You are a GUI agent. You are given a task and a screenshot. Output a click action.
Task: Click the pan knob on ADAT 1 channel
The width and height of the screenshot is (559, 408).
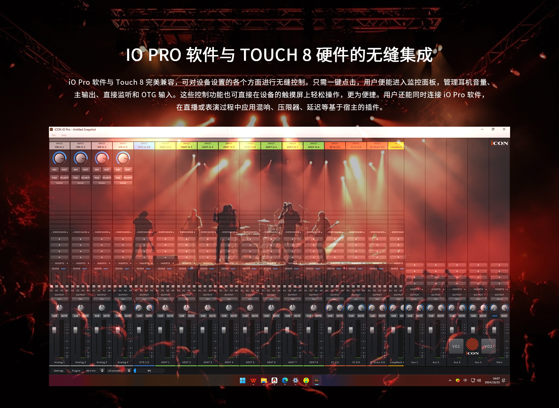[x=165, y=308]
